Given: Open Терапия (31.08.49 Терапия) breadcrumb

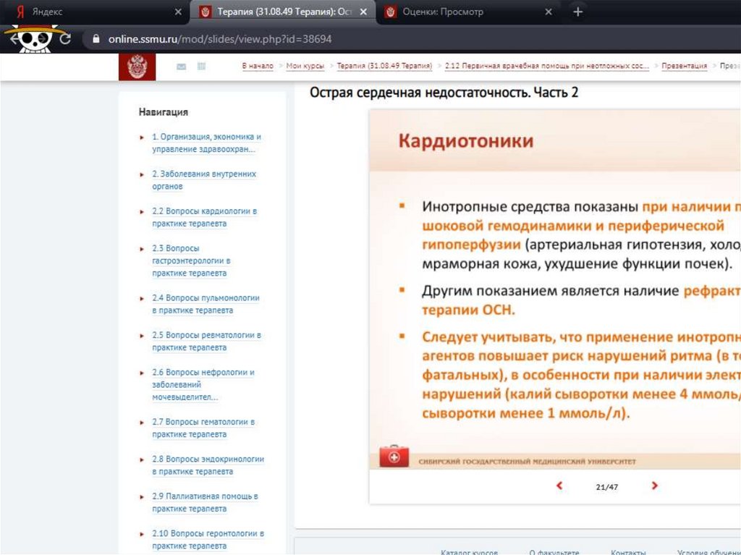Looking at the screenshot, I should (384, 66).
